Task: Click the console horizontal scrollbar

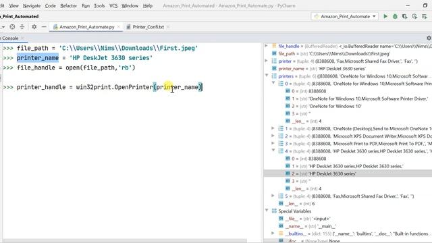Action: tap(124, 241)
